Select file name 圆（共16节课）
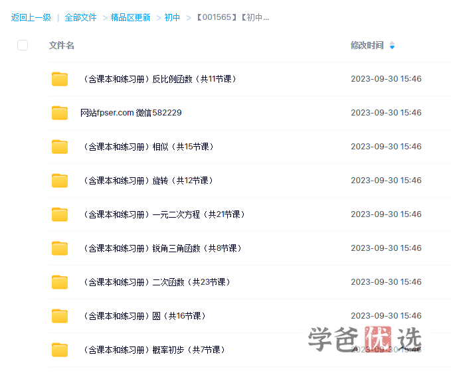Viewport: 451px width, 379px height. tap(144, 316)
